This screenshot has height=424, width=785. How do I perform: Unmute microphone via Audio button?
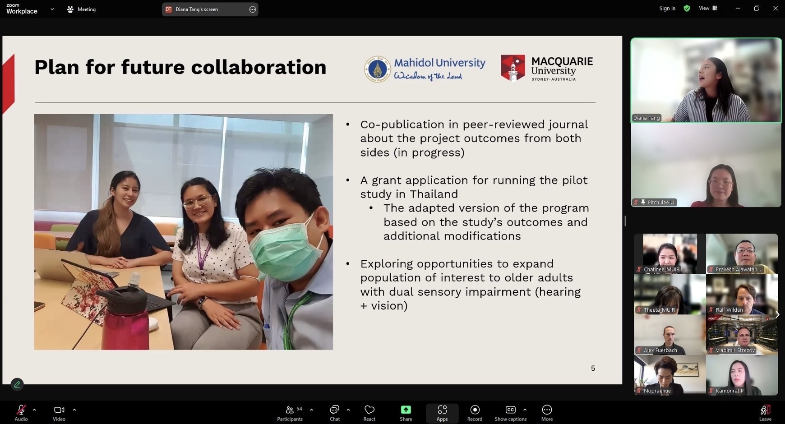coord(21,412)
